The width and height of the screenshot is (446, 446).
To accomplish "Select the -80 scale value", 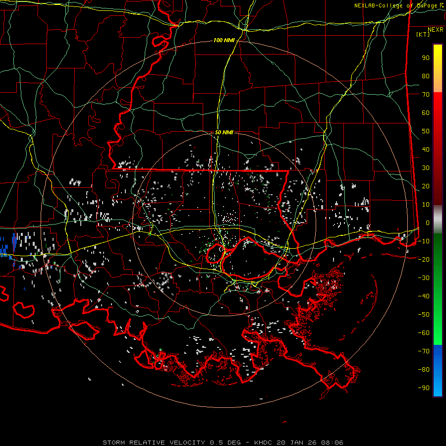I will click(x=424, y=370).
